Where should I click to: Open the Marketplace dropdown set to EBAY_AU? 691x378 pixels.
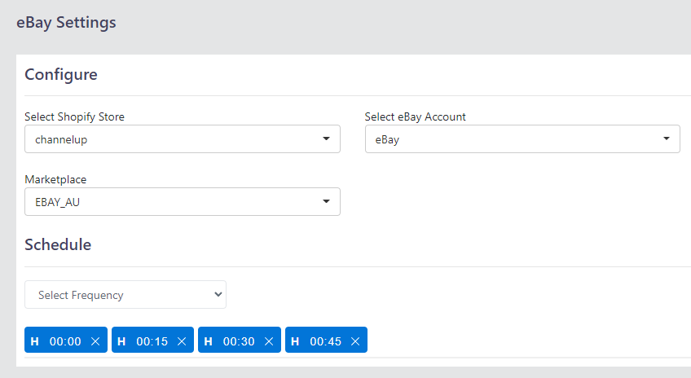pos(183,202)
